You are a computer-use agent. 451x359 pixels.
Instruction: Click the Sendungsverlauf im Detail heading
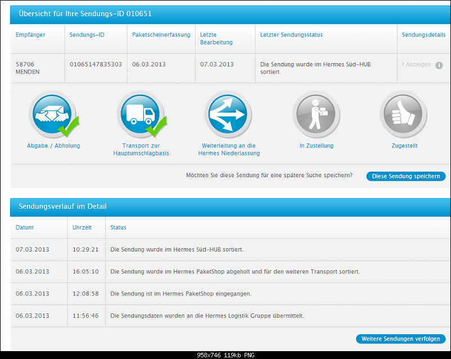pyautogui.click(x=63, y=207)
